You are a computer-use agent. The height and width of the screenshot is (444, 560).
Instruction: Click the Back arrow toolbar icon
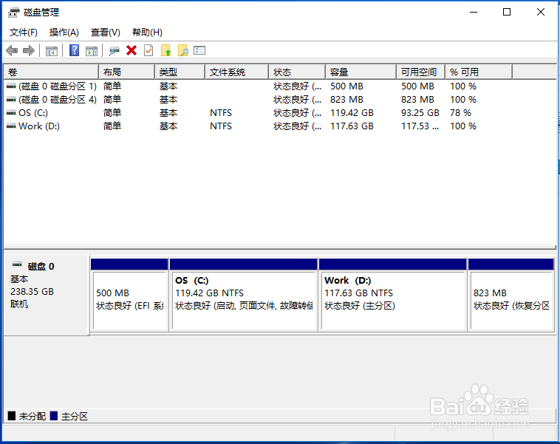coord(12,51)
